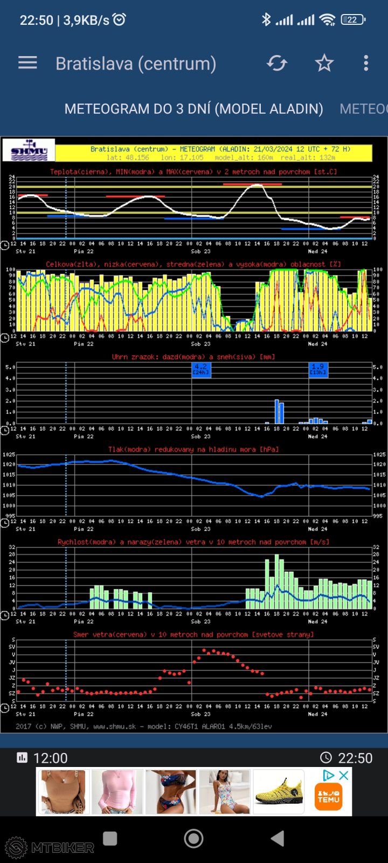
Task: Open the three-dot overflow menu
Action: coord(366,63)
